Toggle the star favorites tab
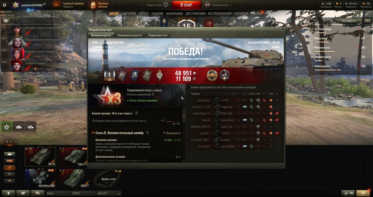Screen dimensions: 373x197 pyautogui.click(x=7, y=127)
